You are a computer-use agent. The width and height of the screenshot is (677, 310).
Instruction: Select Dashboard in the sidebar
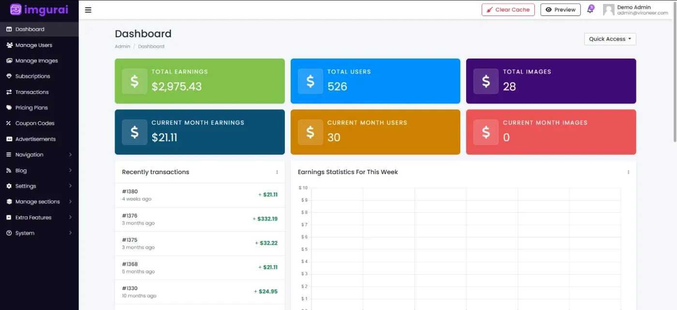(39, 29)
